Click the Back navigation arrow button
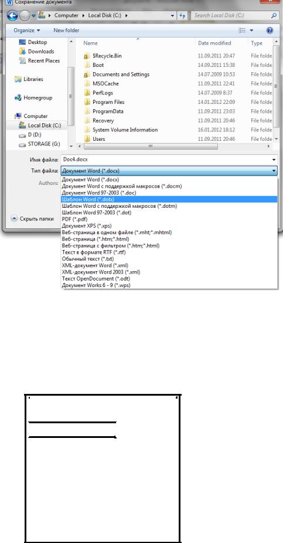Image resolution: width=283 pixels, height=543 pixels. tap(12, 16)
